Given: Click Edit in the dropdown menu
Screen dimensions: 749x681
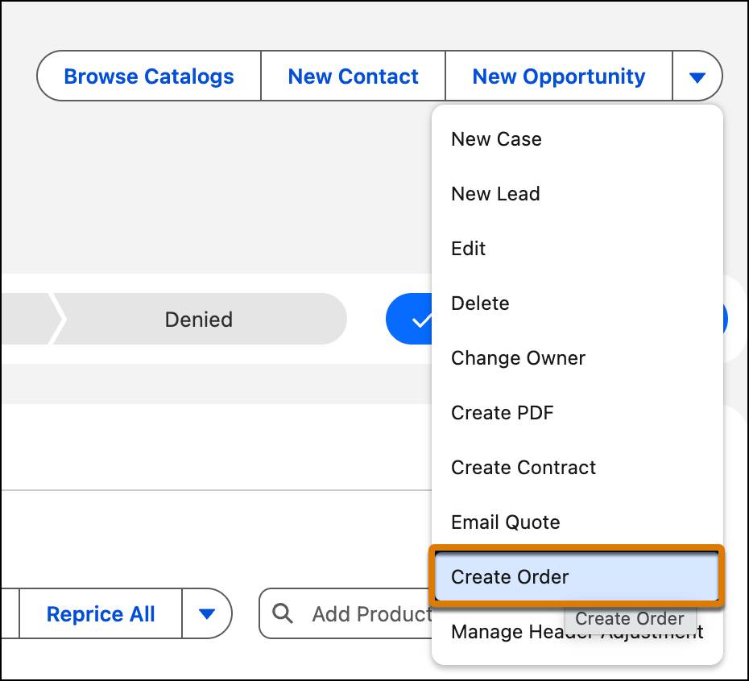Looking at the screenshot, I should click(468, 248).
